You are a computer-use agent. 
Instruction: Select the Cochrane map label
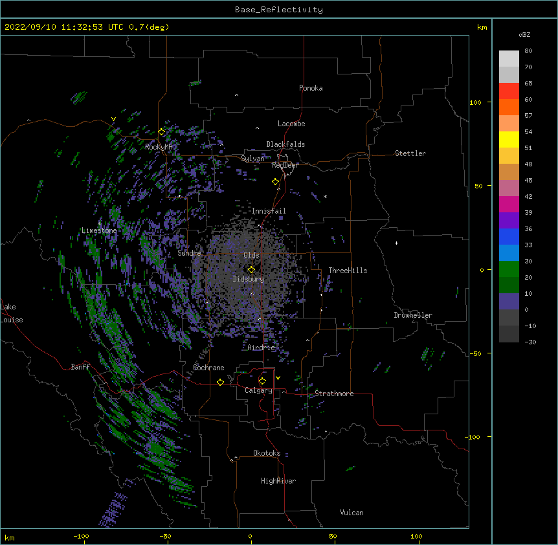tap(208, 368)
